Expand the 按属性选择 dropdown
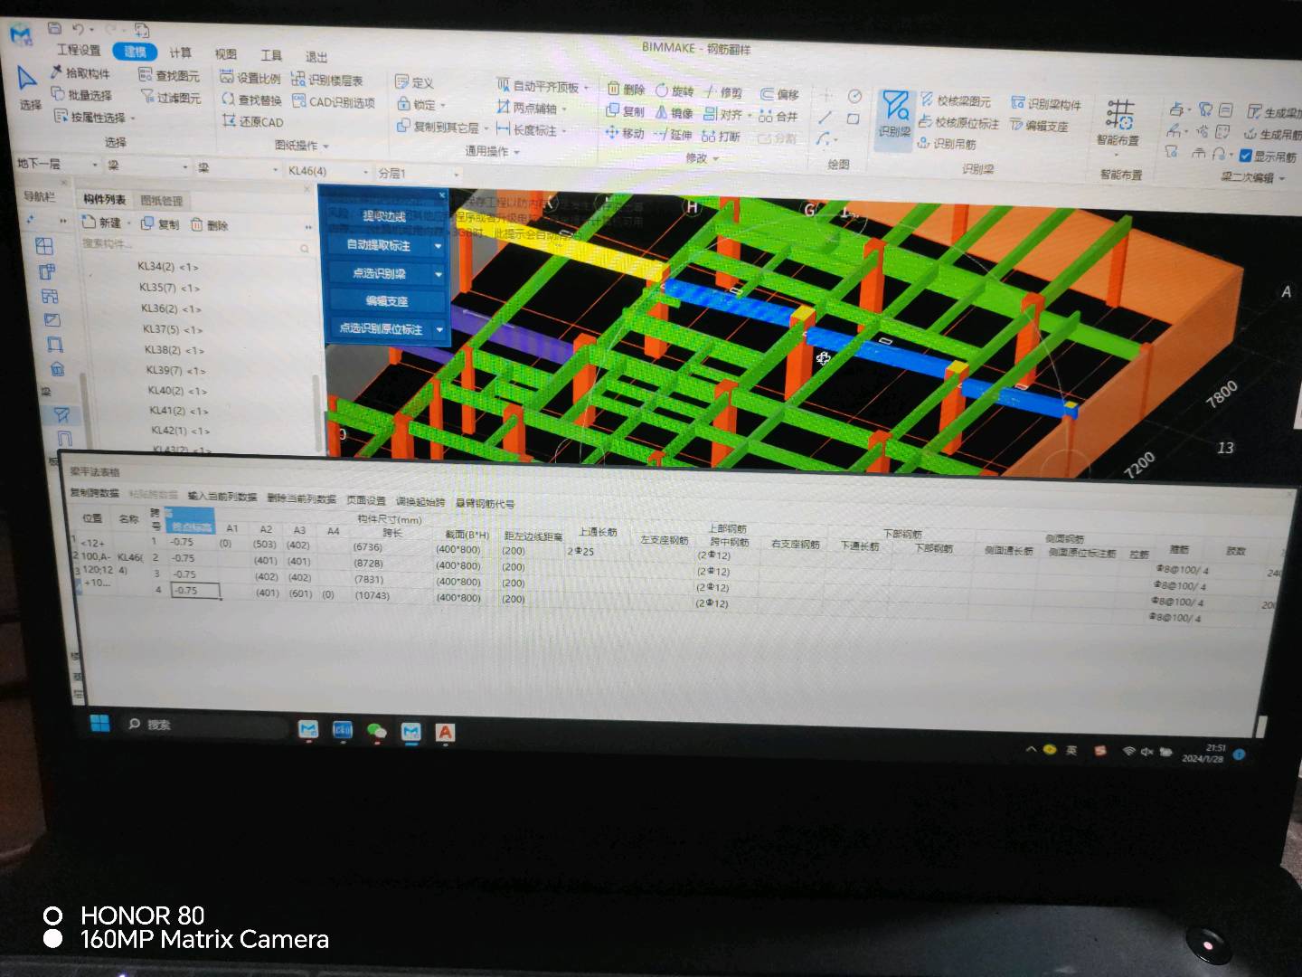1302x977 pixels. (133, 119)
